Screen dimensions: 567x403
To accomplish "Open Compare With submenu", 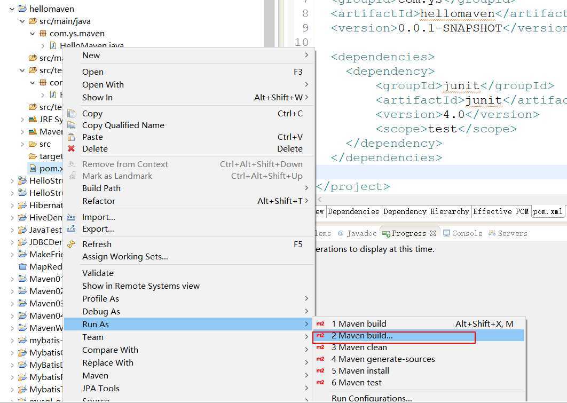I will point(189,350).
